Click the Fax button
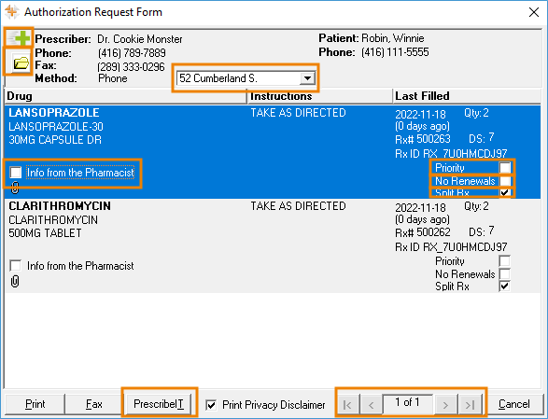The height and width of the screenshot is (419, 548). pos(93,404)
